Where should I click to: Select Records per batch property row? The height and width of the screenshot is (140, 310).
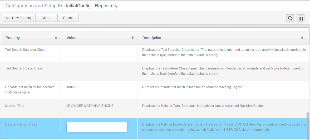154,90
